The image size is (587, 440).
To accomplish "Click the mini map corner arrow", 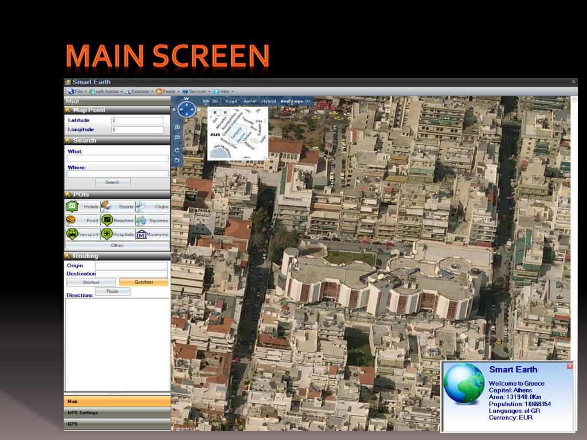I will (x=266, y=158).
